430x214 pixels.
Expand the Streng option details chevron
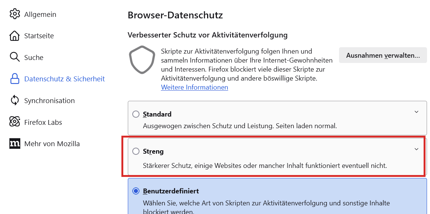pyautogui.click(x=416, y=149)
